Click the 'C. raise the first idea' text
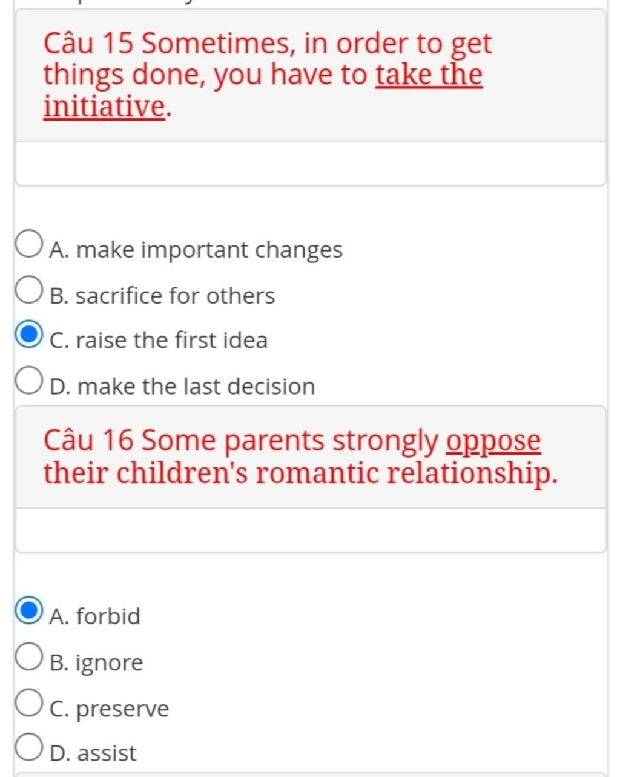The width and height of the screenshot is (620, 777). pyautogui.click(x=159, y=340)
